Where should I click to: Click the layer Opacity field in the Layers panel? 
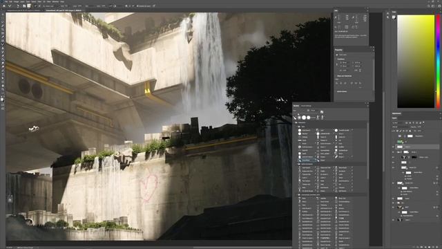[420, 127]
